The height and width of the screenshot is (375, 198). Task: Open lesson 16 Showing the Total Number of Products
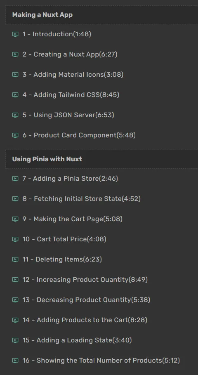[101, 361]
